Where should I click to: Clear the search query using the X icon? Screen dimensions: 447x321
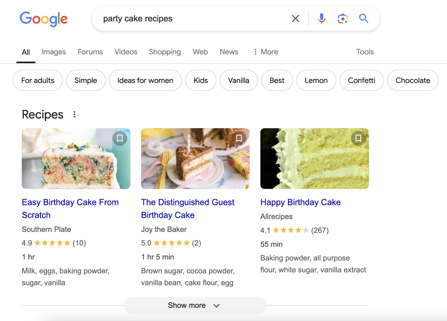click(x=295, y=18)
